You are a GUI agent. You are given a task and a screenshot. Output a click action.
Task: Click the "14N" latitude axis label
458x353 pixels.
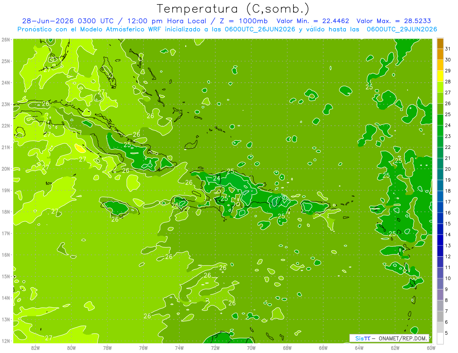click(6, 298)
